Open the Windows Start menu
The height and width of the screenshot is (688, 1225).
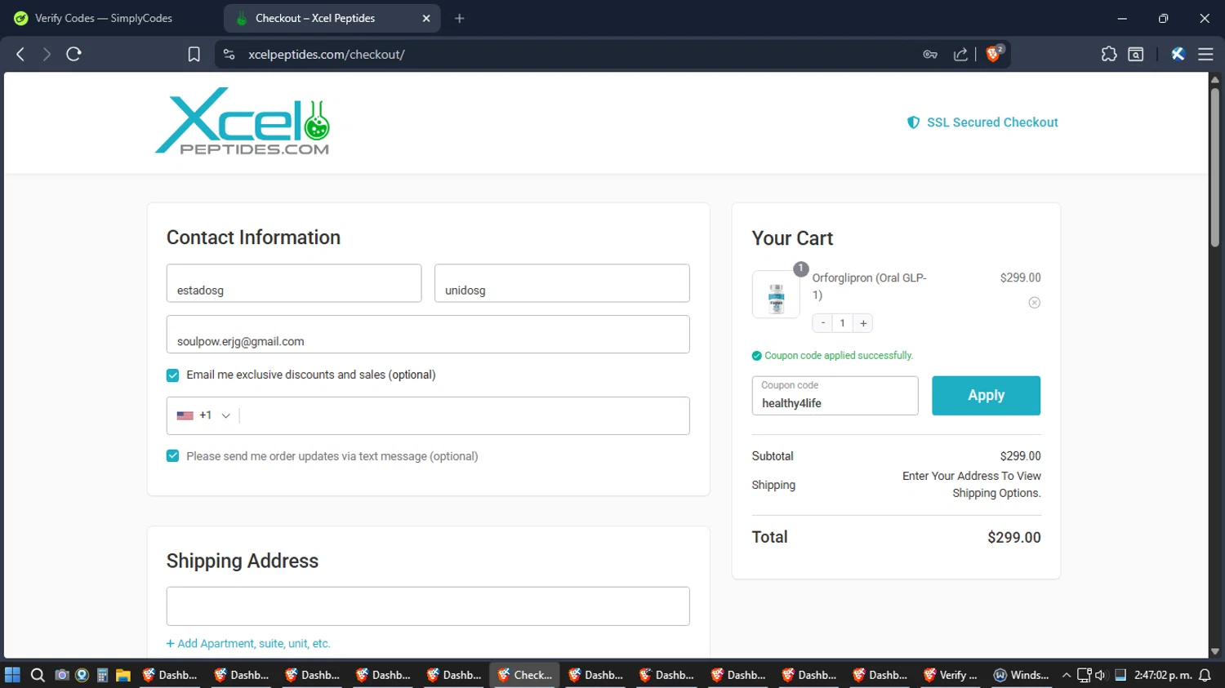pyautogui.click(x=12, y=675)
